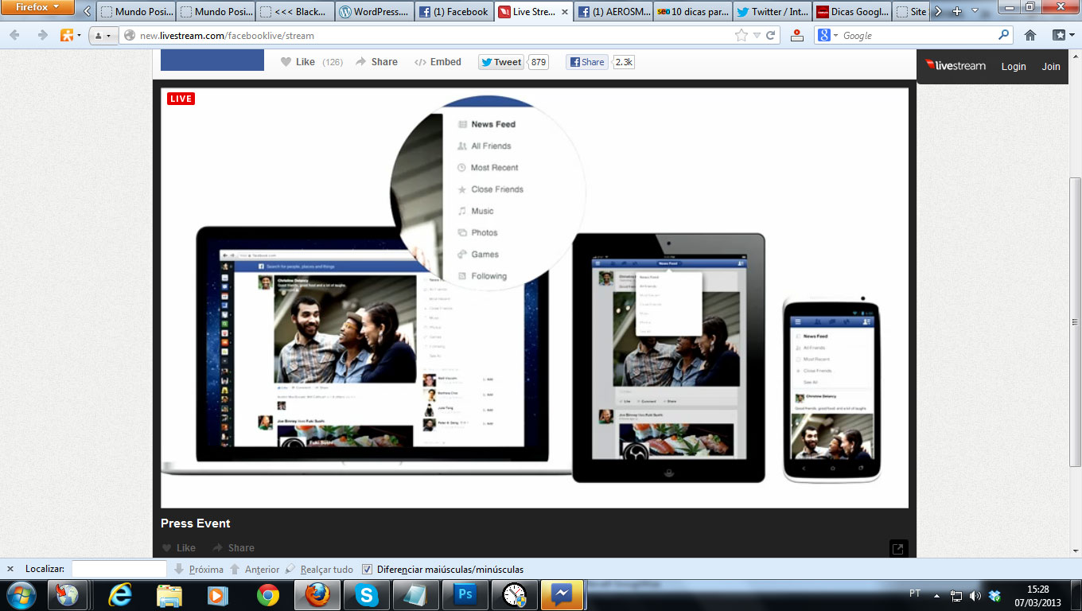This screenshot has width=1082, height=611.
Task: Open Internet Explorer from the taskbar
Action: [120, 595]
